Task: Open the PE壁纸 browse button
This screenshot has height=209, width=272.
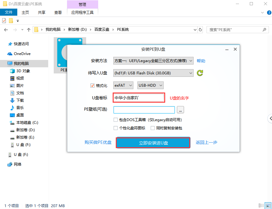Action: click(x=180, y=110)
